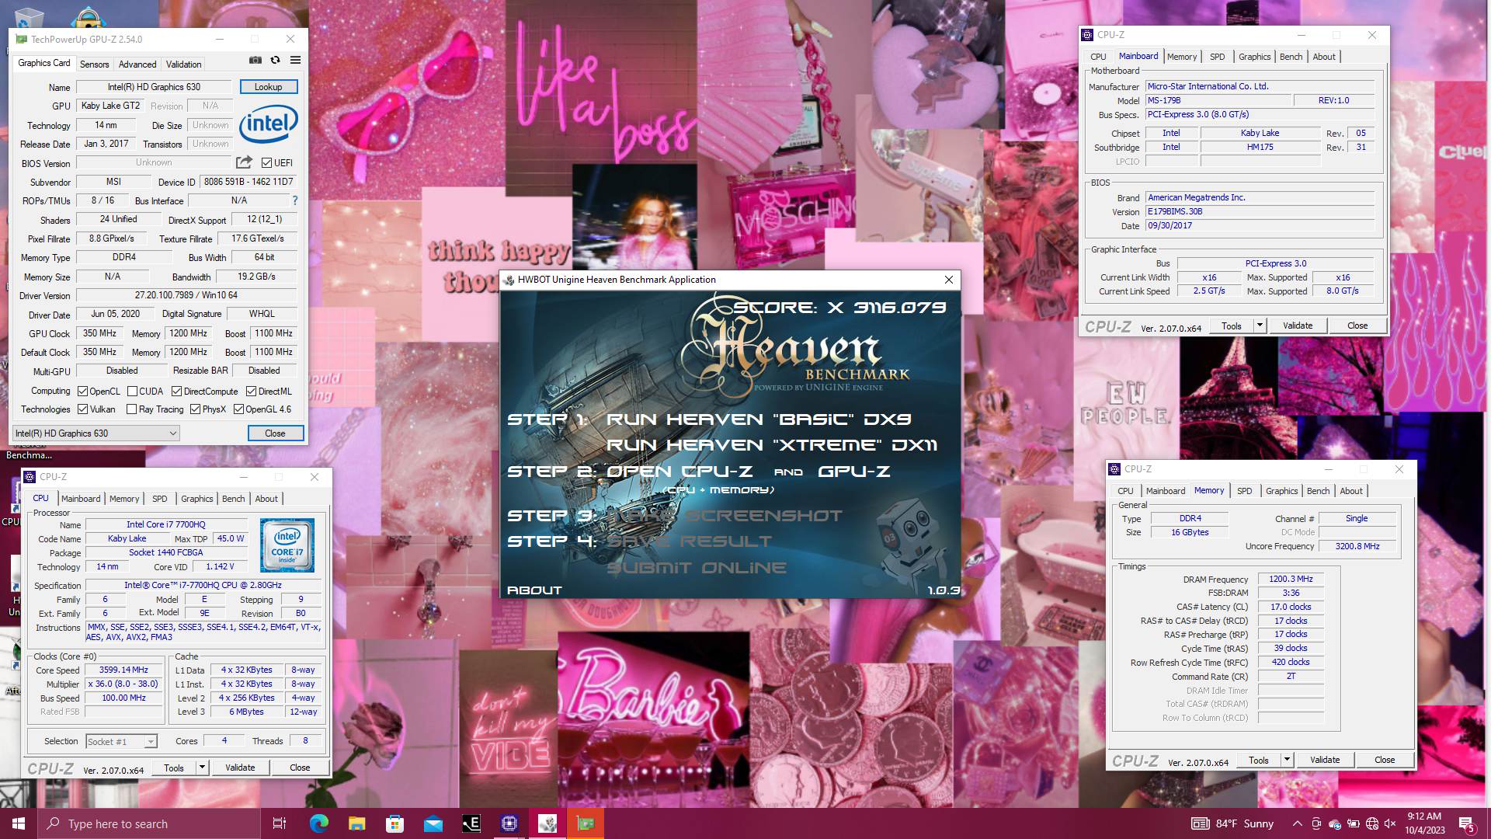Open the GPU selection dropdown in GPU-Z

point(96,433)
